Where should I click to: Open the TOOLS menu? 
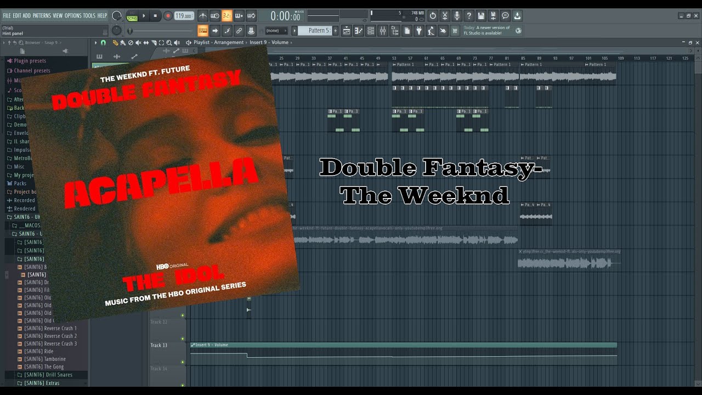pos(89,15)
